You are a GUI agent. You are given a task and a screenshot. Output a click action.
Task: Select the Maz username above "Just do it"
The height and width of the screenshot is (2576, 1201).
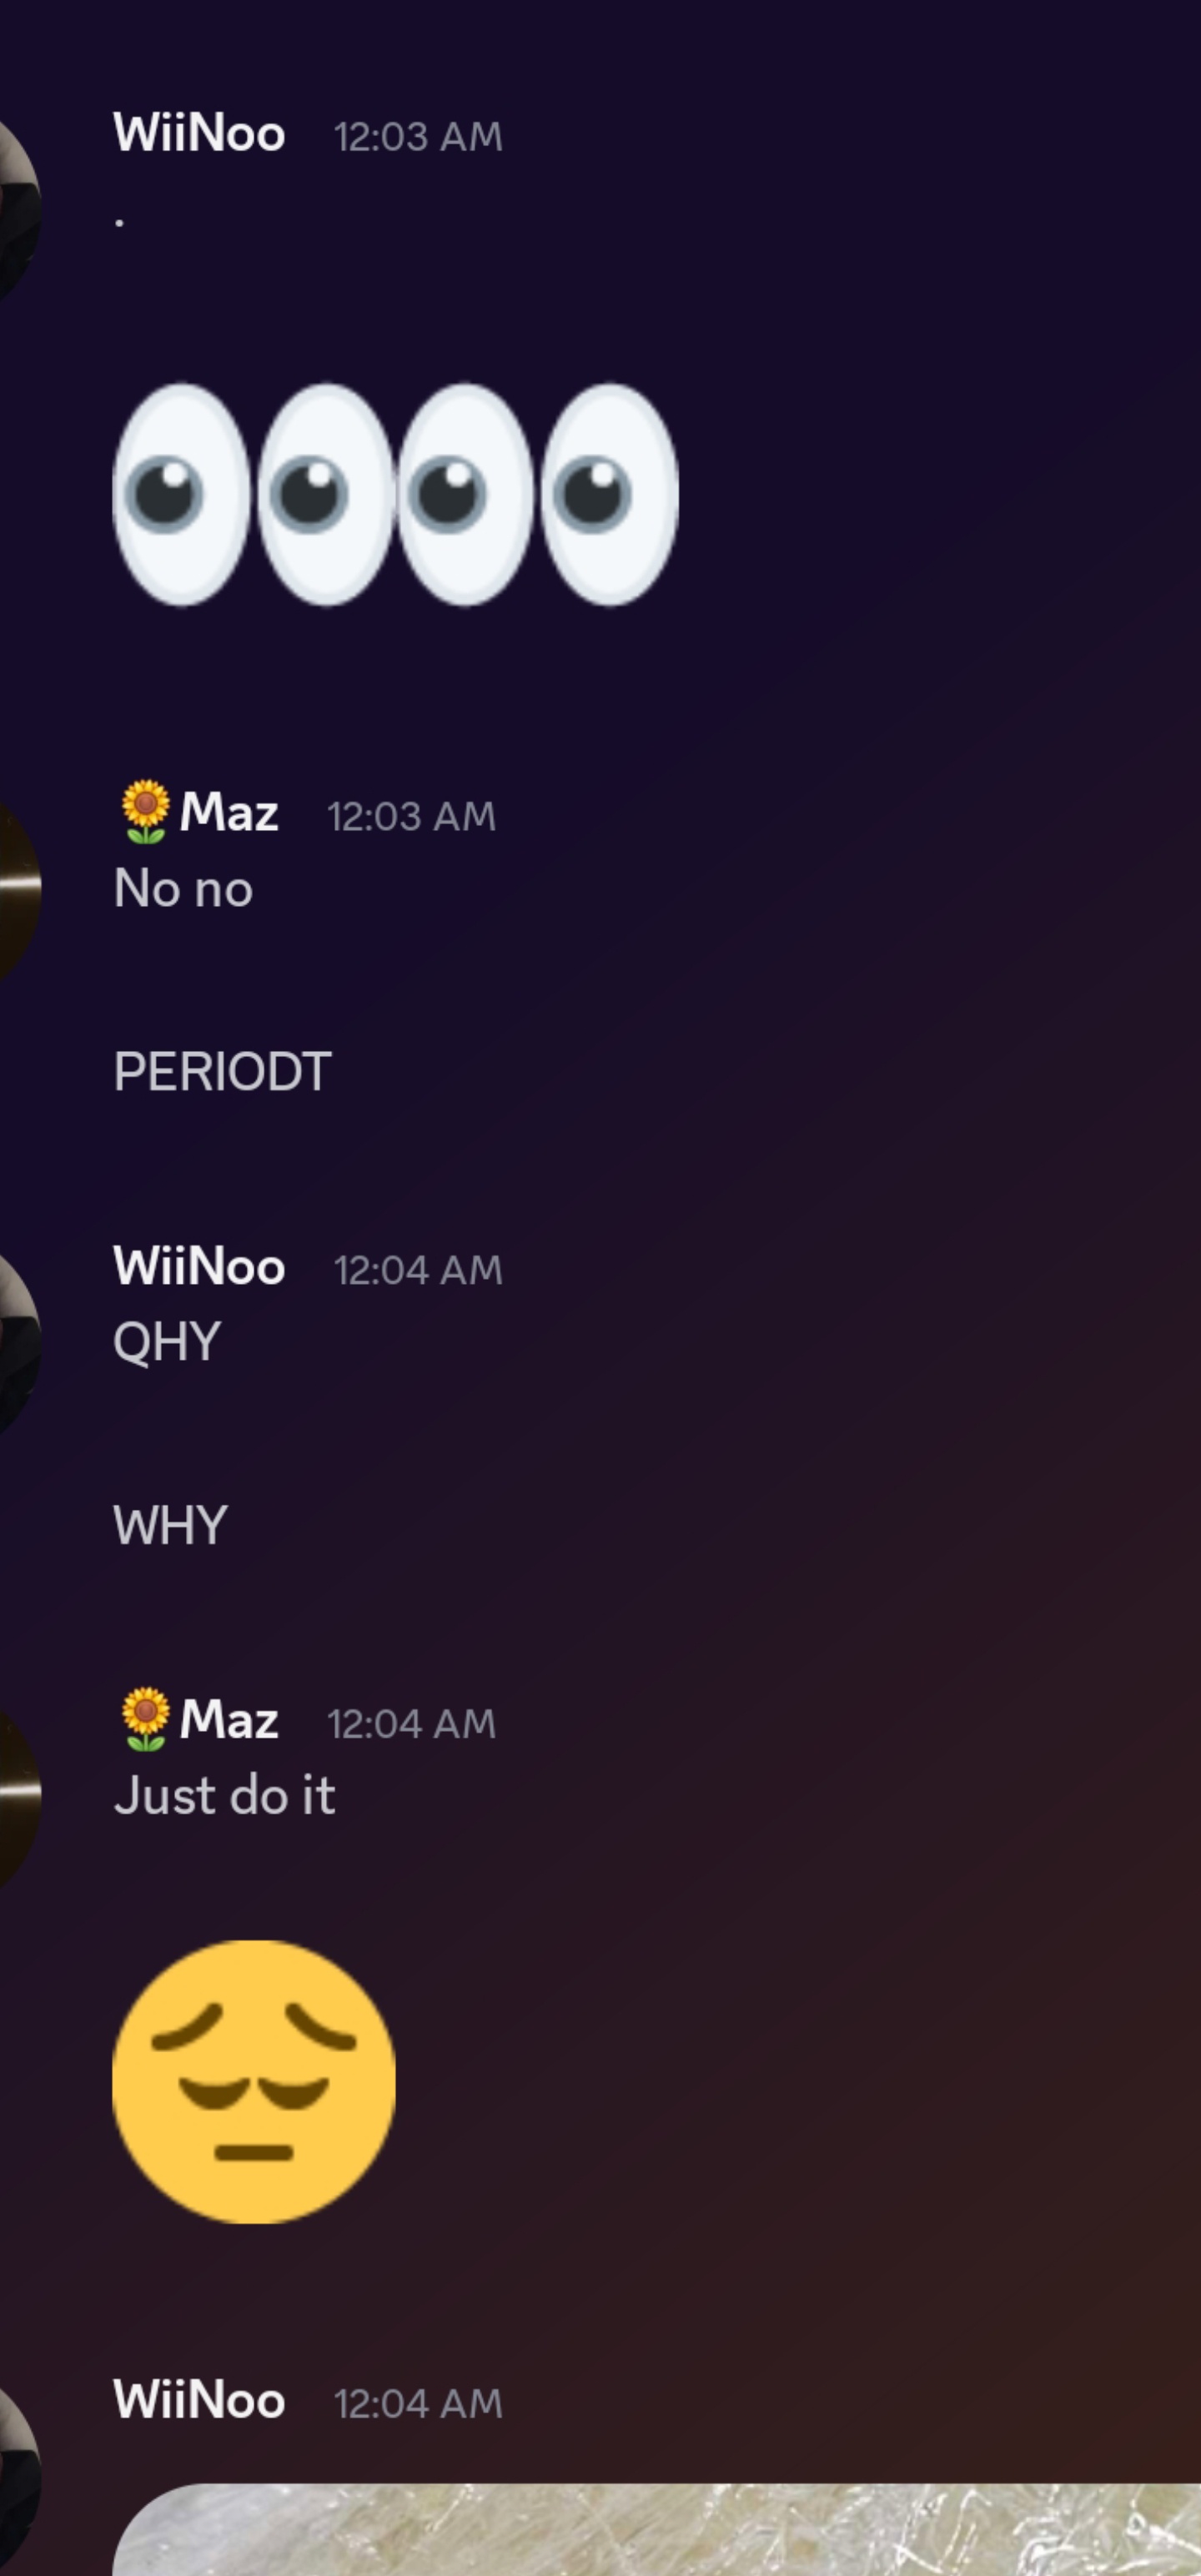tap(229, 1720)
